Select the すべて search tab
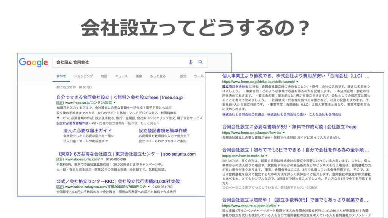 (x=61, y=76)
